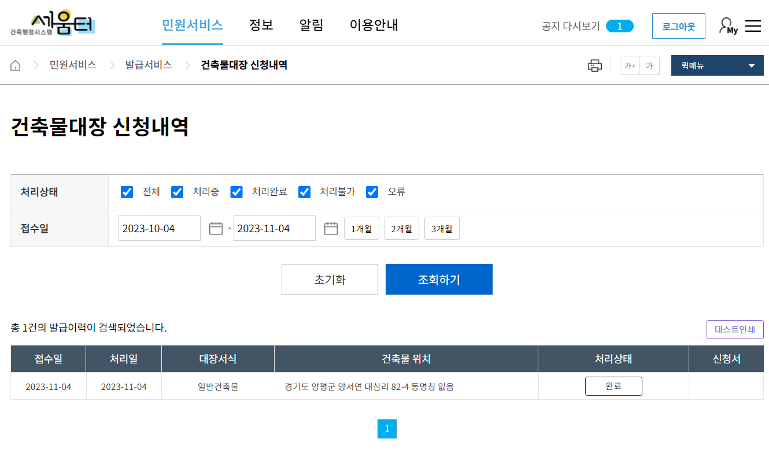This screenshot has width=769, height=461.
Task: Uncheck the 처리중 checkbox
Action: click(177, 192)
